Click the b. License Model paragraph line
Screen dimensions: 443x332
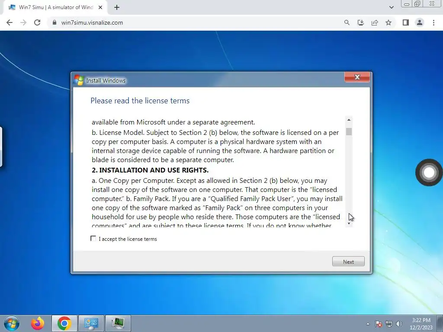[215, 133]
